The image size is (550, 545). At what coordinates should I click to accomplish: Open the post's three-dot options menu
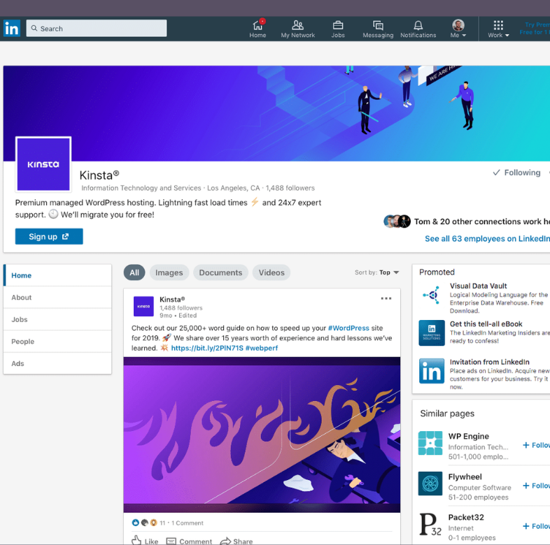click(386, 298)
